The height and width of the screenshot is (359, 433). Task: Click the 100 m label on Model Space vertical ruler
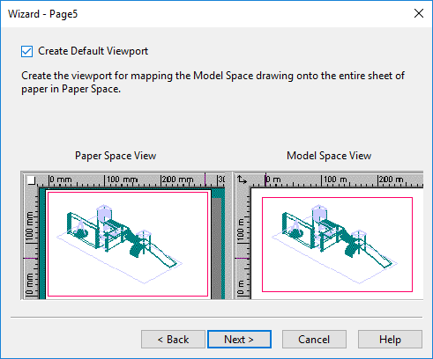pos(241,231)
